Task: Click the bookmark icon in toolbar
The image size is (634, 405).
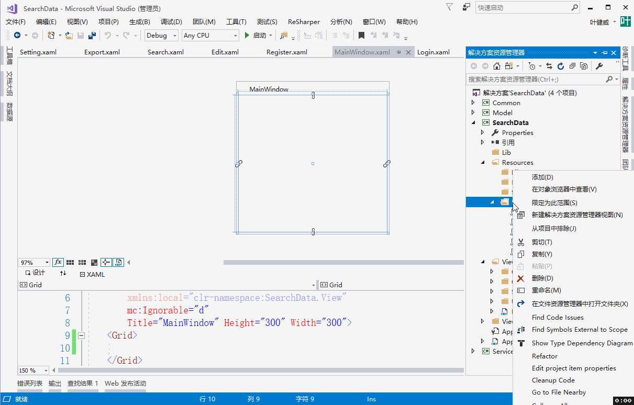Action: click(361, 36)
